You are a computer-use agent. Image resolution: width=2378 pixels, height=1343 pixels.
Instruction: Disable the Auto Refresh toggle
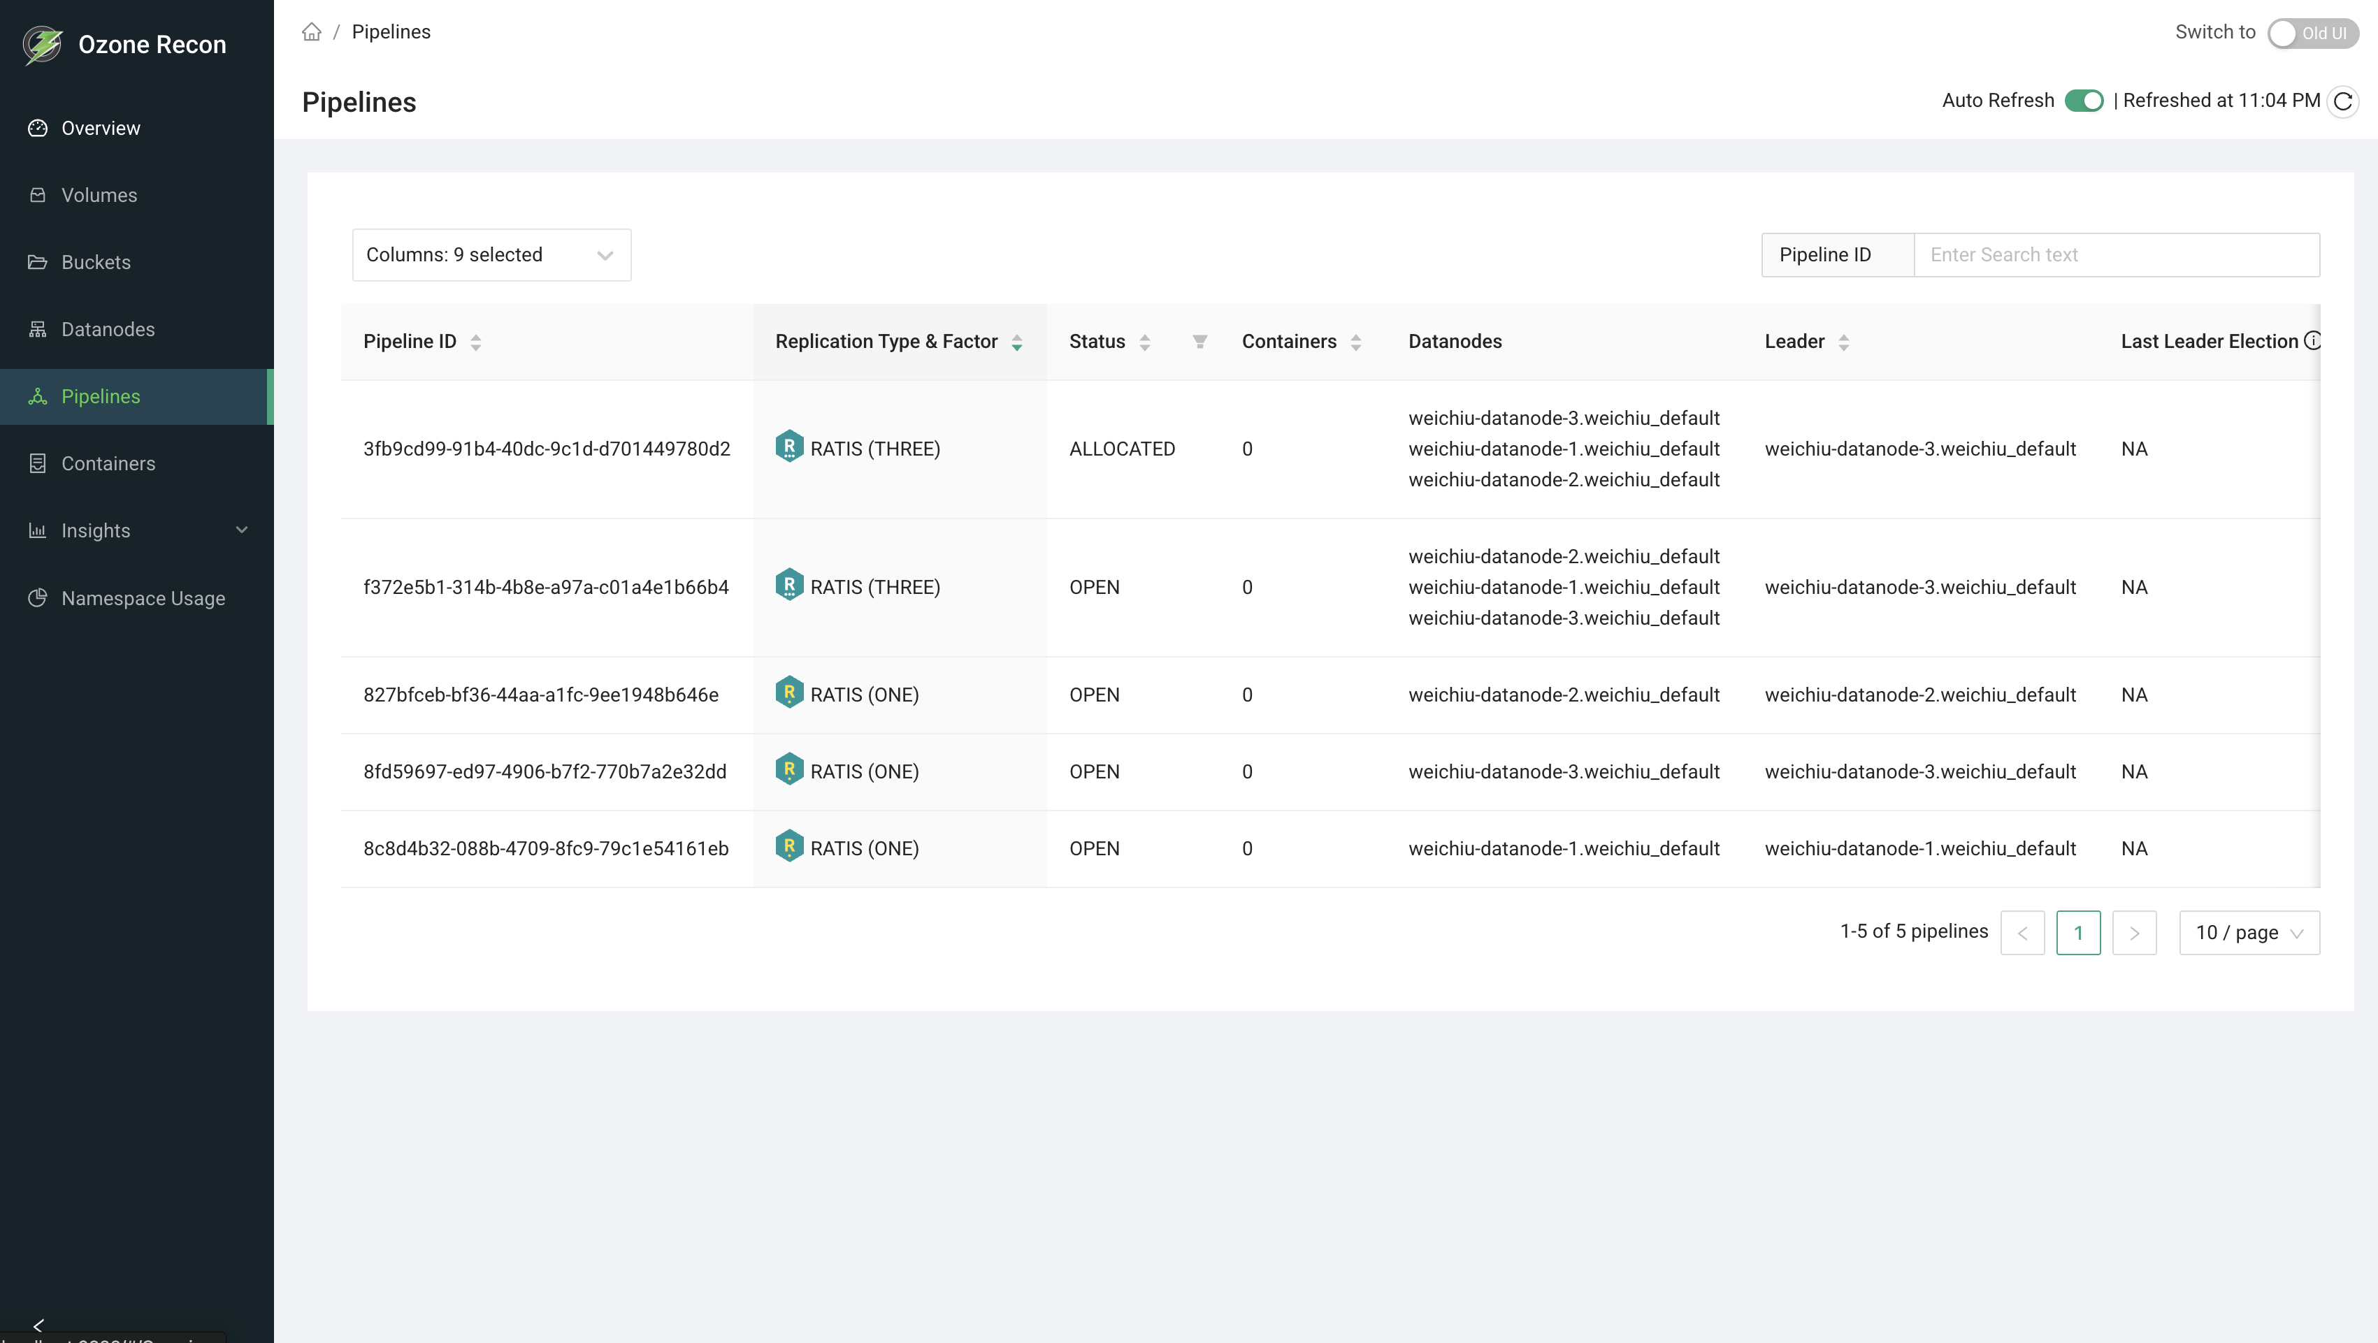coord(2085,101)
